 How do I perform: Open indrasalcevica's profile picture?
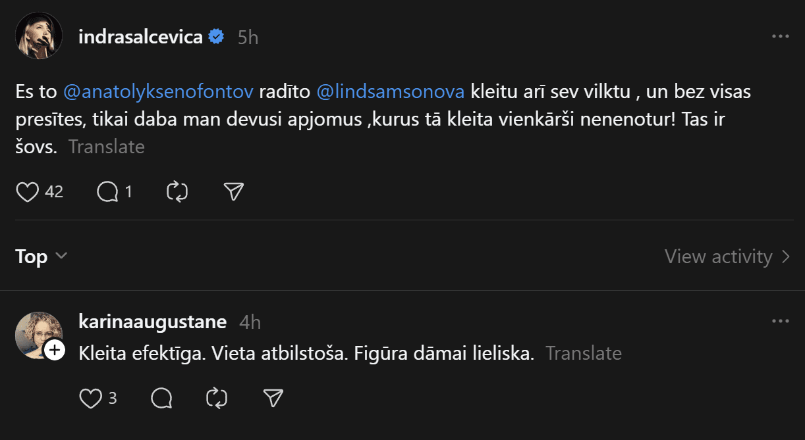[x=39, y=36]
